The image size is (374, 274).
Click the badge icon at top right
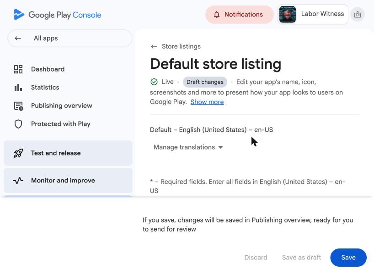tap(357, 15)
